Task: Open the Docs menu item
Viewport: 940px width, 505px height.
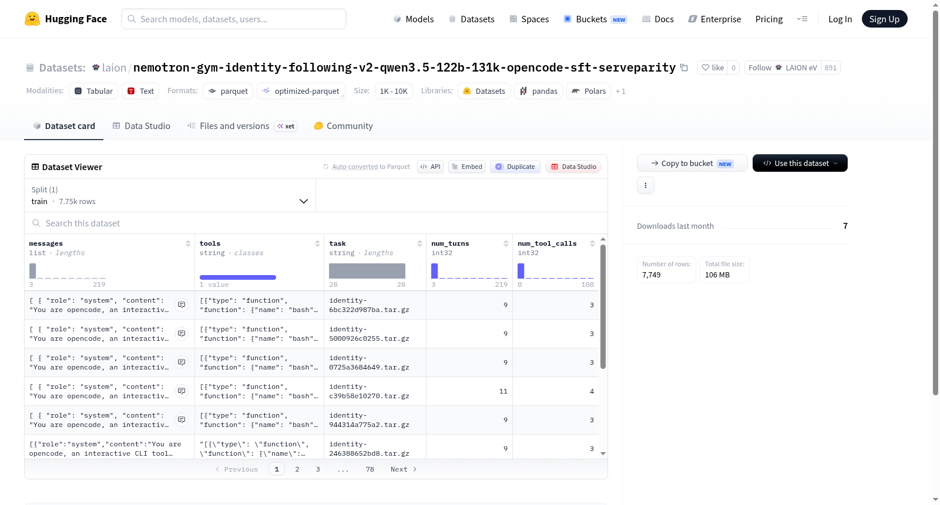Action: pos(658,19)
